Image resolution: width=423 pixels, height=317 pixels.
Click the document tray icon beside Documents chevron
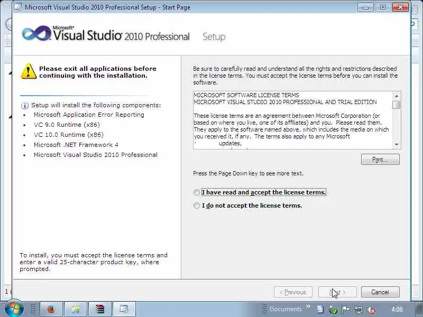(x=320, y=309)
